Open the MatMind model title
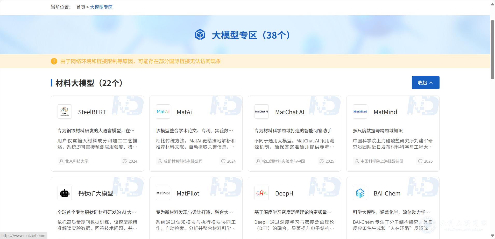Viewport: 495px width, 239px height. point(385,112)
